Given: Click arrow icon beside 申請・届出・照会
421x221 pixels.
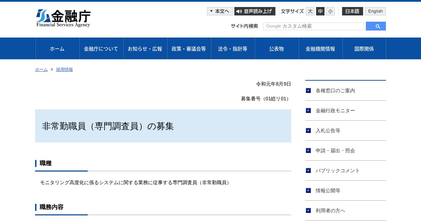Looking at the screenshot, I should tap(308, 150).
